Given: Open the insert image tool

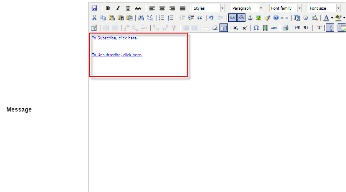Looking at the screenshot, I should pyautogui.click(x=259, y=18).
